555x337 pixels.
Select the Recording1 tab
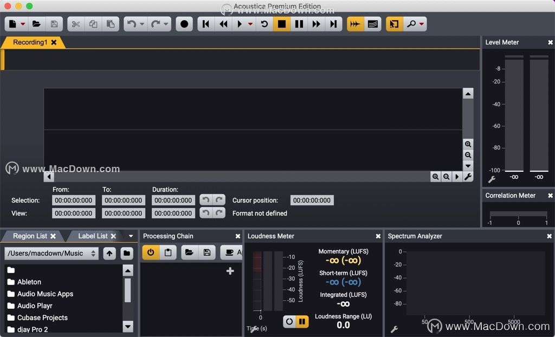pos(30,42)
